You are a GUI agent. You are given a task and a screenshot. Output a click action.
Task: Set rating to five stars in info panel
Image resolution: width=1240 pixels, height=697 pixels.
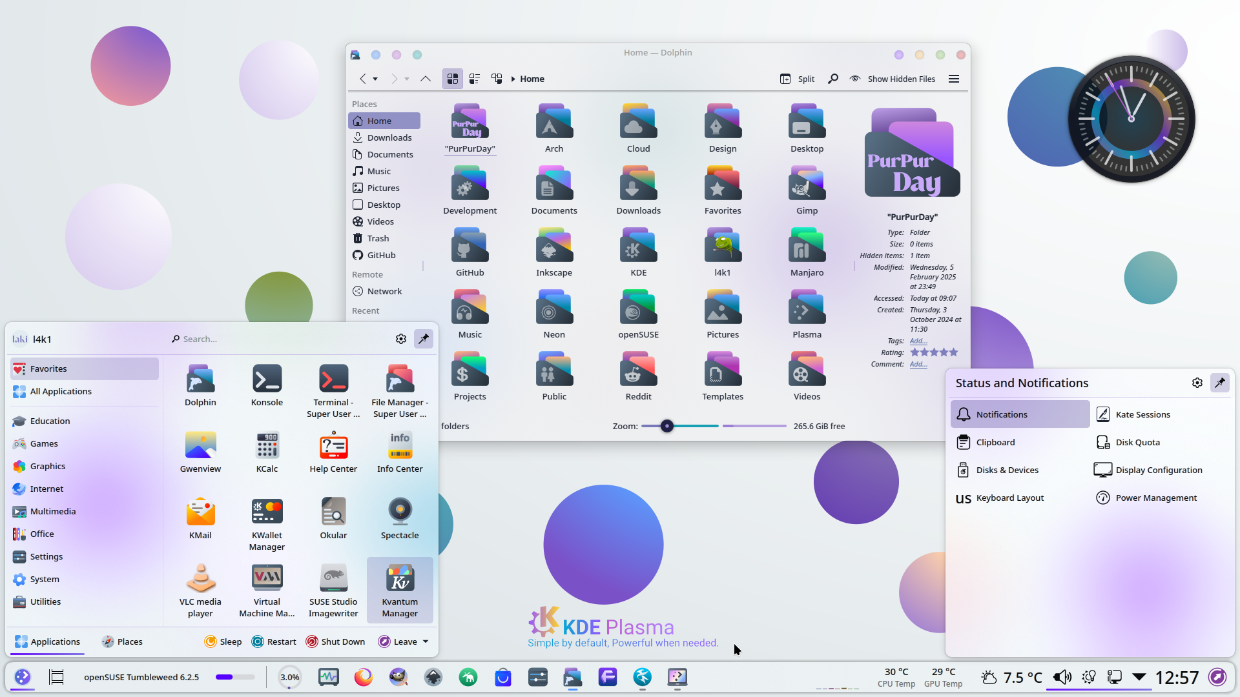954,352
